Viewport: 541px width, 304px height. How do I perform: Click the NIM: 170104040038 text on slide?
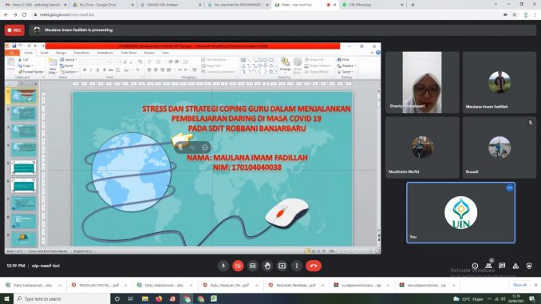point(247,168)
